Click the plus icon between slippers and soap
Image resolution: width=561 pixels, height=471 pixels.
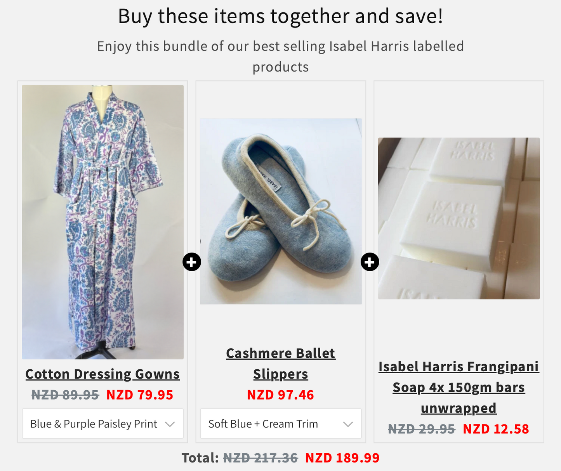(369, 261)
